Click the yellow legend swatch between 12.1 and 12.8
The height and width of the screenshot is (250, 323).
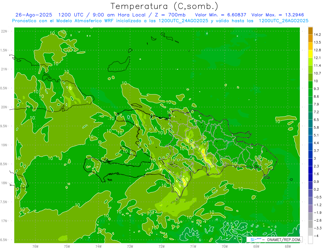310,54
